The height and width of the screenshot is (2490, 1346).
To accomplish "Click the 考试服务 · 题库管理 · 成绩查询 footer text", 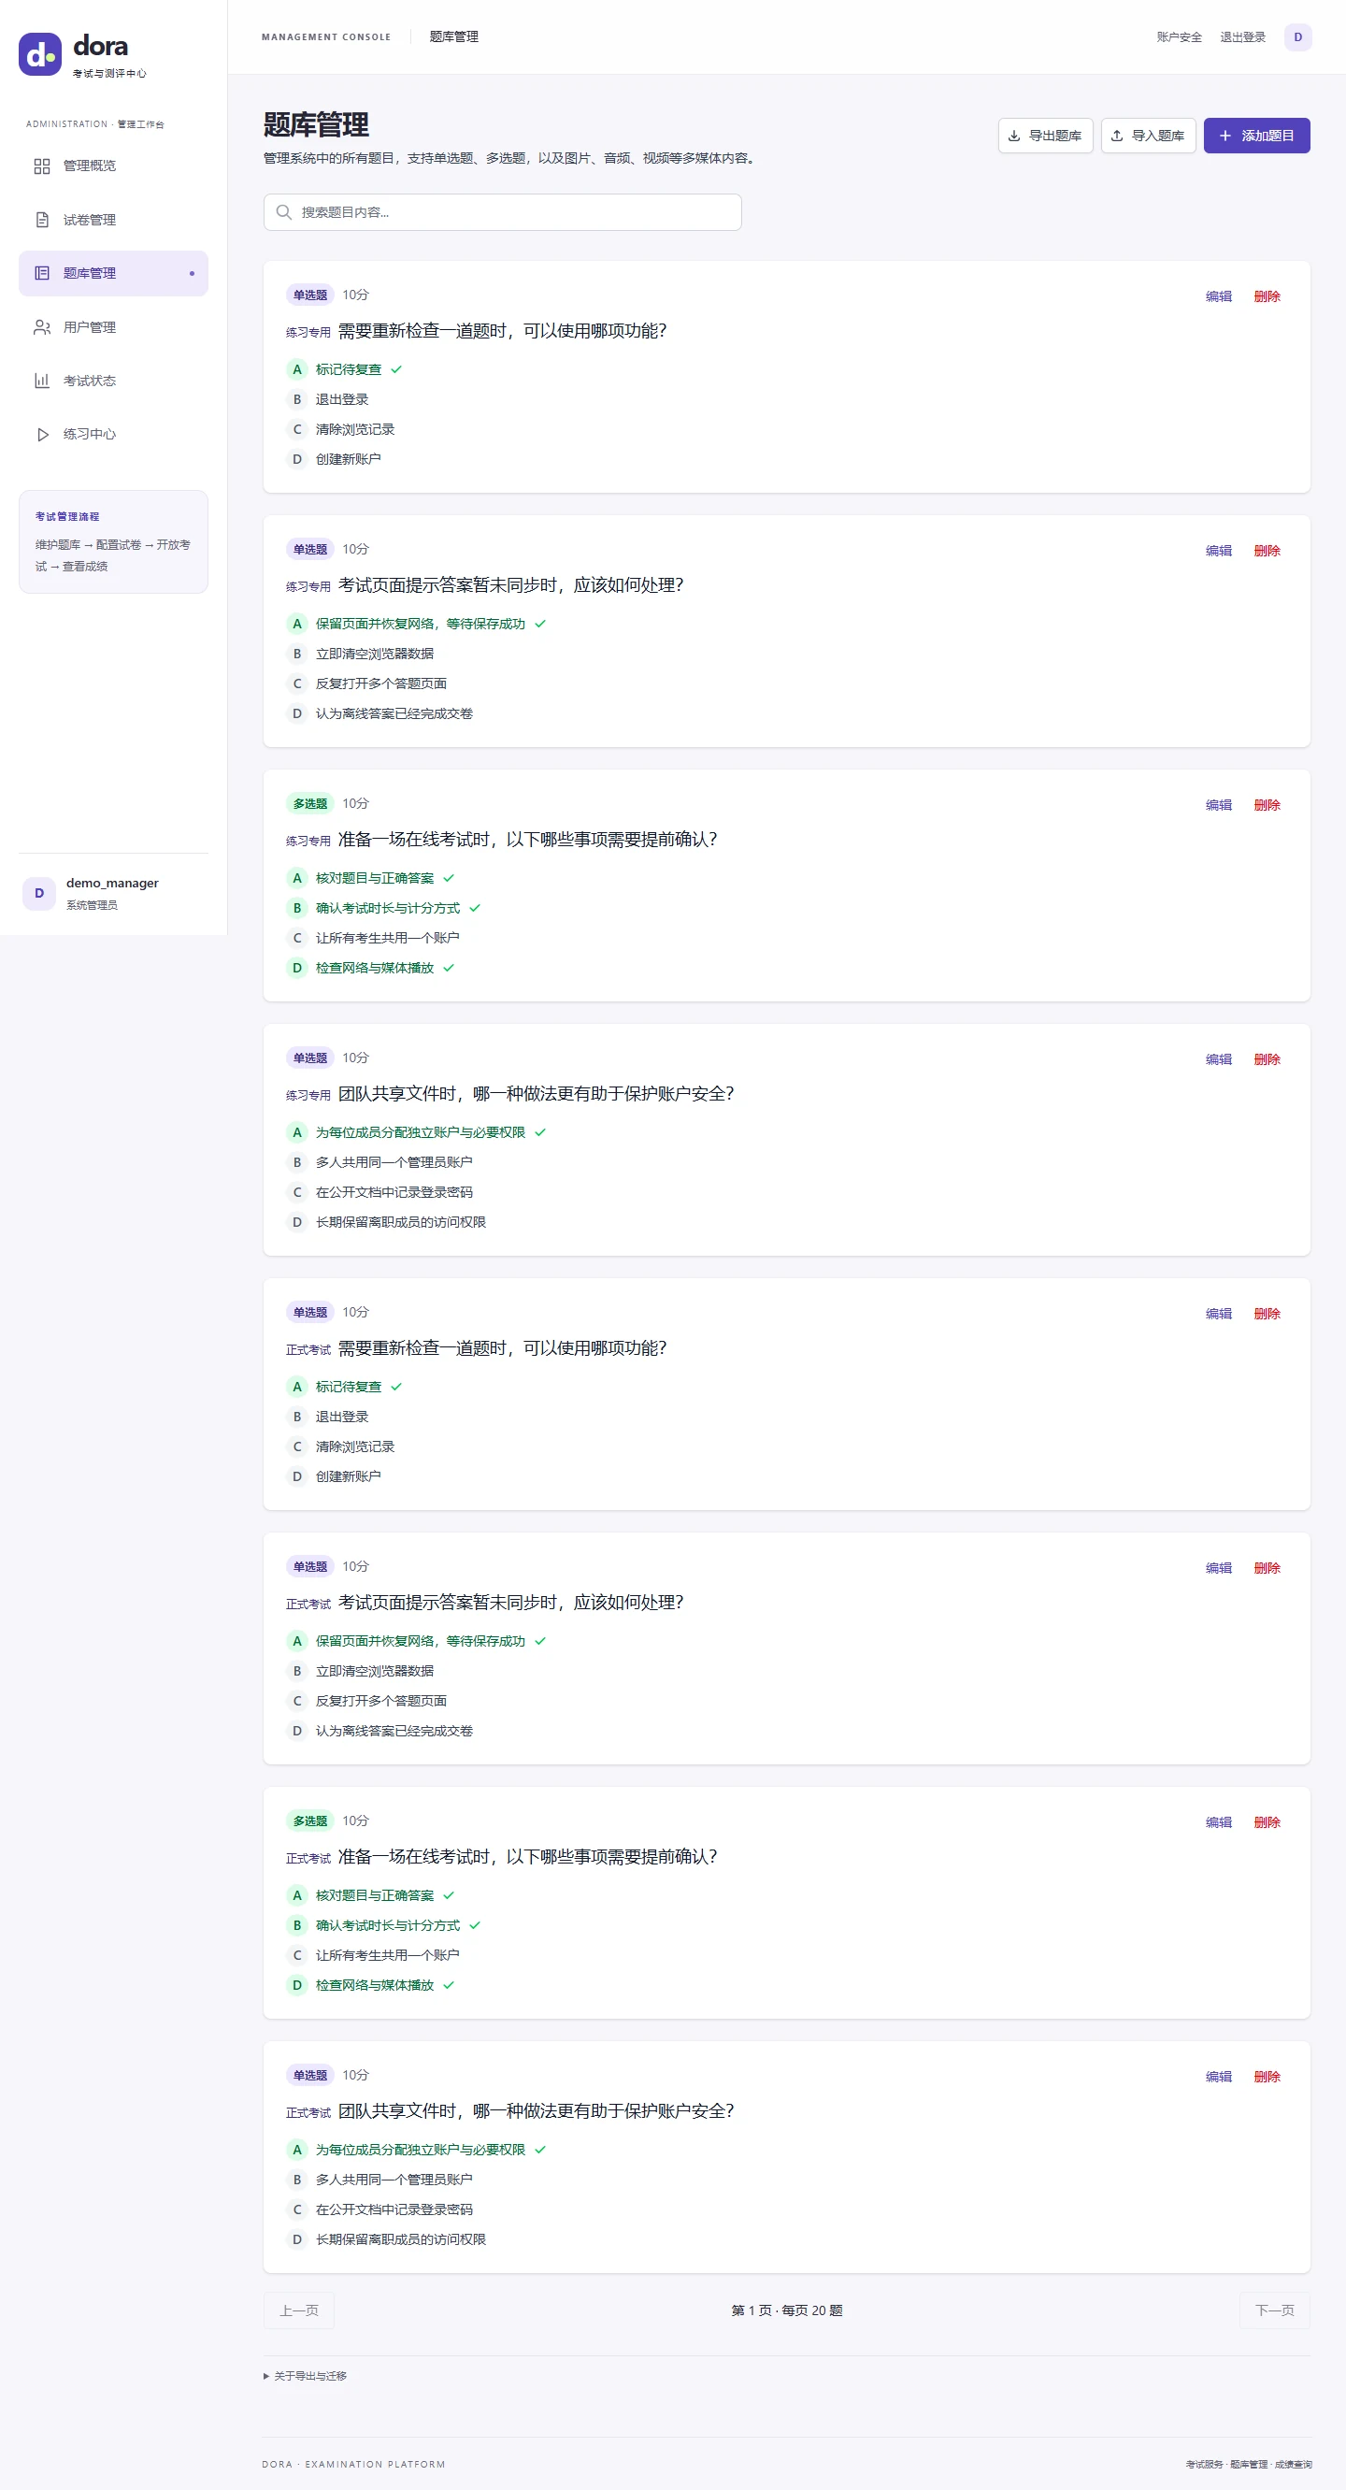I will click(x=1249, y=2463).
